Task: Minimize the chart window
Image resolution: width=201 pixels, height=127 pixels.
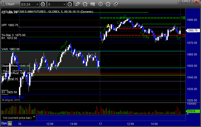Action: [x=186, y=2]
